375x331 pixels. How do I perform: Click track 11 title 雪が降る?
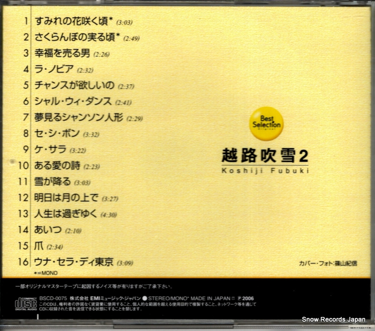click(x=52, y=182)
